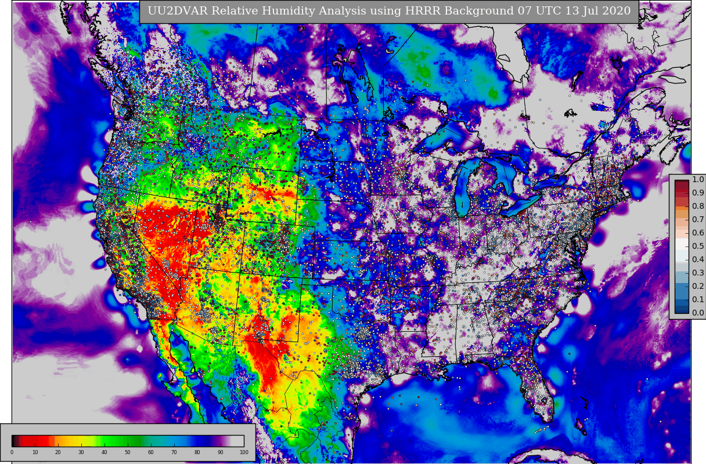Click the 0.1 label on right colorbar

pos(697,300)
